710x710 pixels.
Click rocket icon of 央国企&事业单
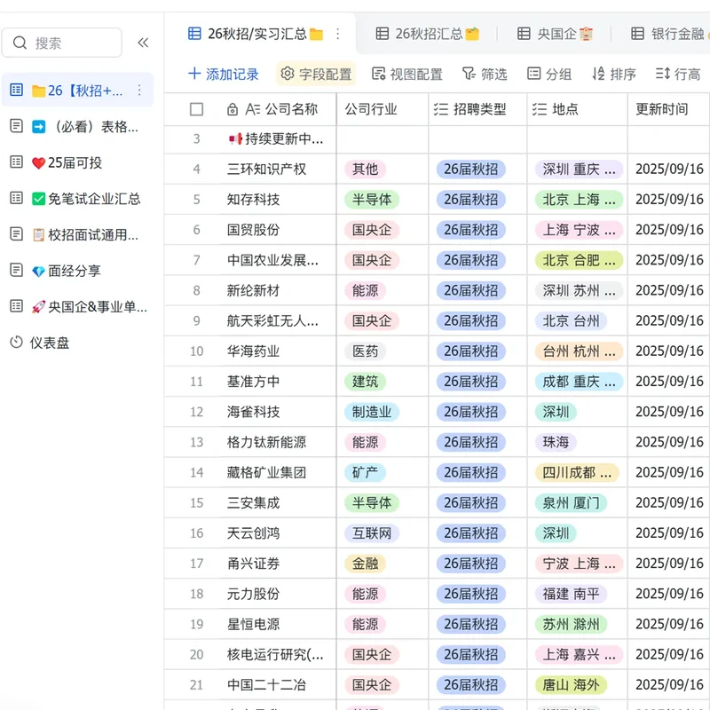(x=38, y=306)
